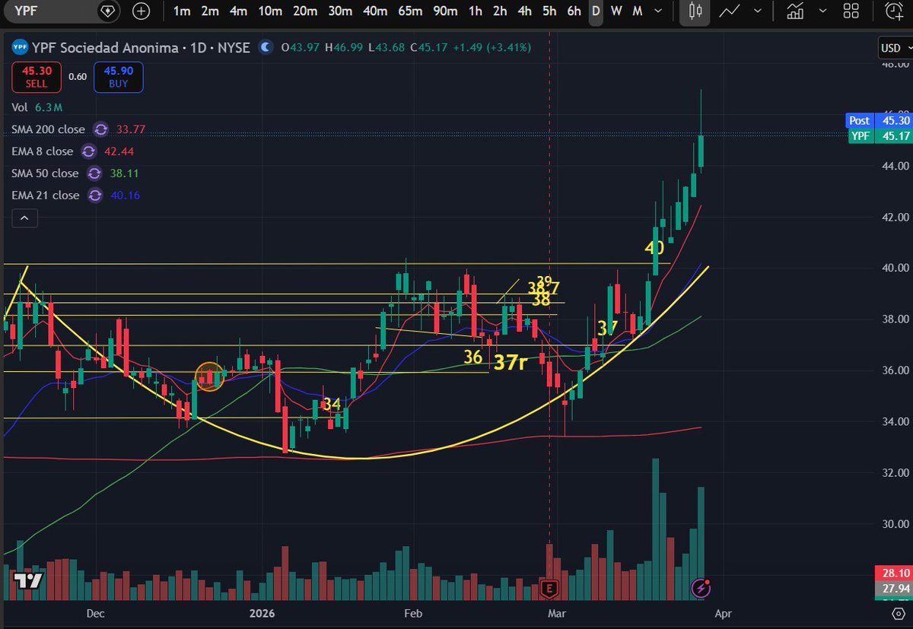Select the D daily timeframe
Screen dimensions: 913x629
pyautogui.click(x=596, y=11)
